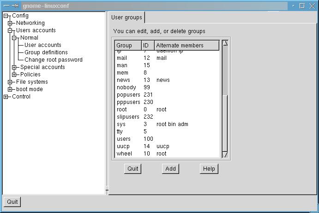Sort by the Group column header
This screenshot has height=213, width=319.
coord(128,45)
